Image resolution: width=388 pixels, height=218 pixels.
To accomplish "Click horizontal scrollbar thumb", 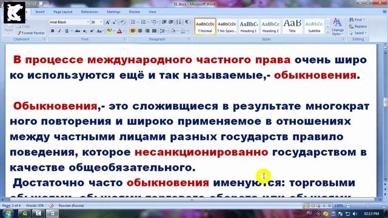I will click(192, 200).
